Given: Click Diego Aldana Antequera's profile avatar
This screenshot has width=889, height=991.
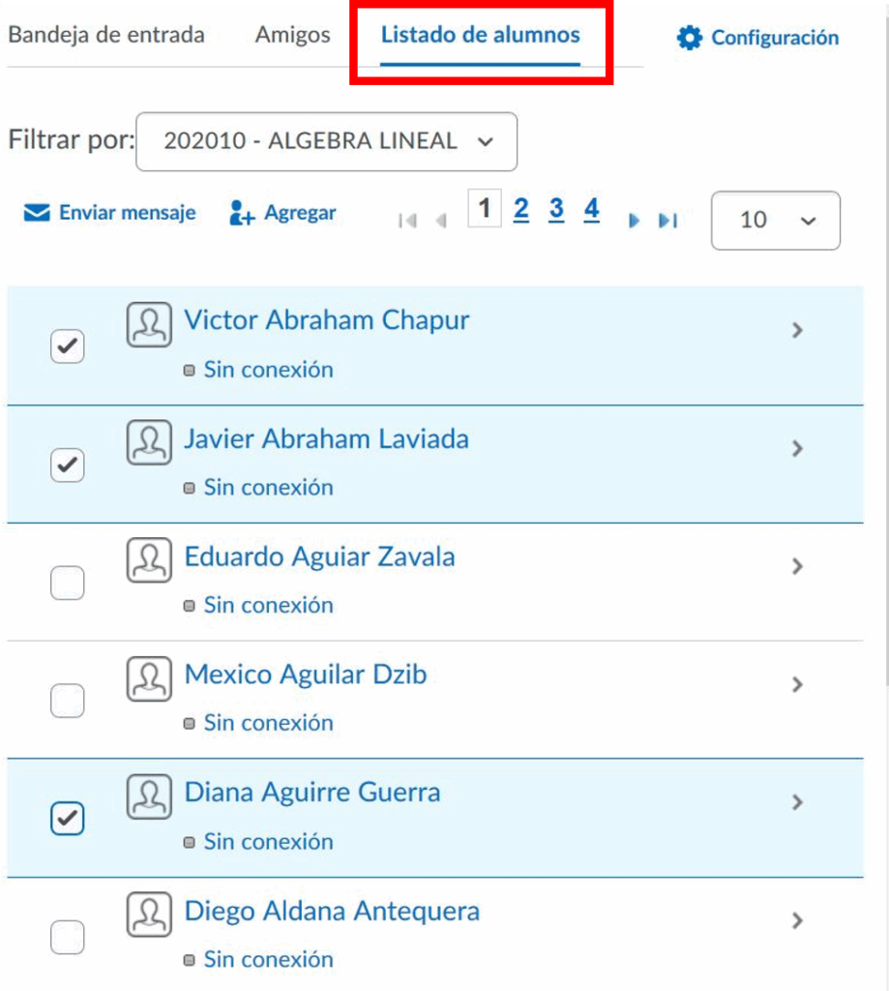Looking at the screenshot, I should coord(149,915).
